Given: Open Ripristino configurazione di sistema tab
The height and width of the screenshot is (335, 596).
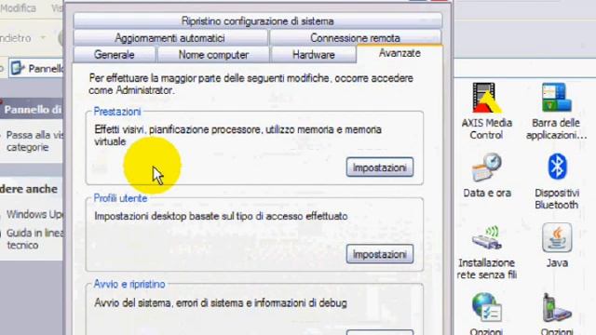Looking at the screenshot, I should (x=257, y=20).
